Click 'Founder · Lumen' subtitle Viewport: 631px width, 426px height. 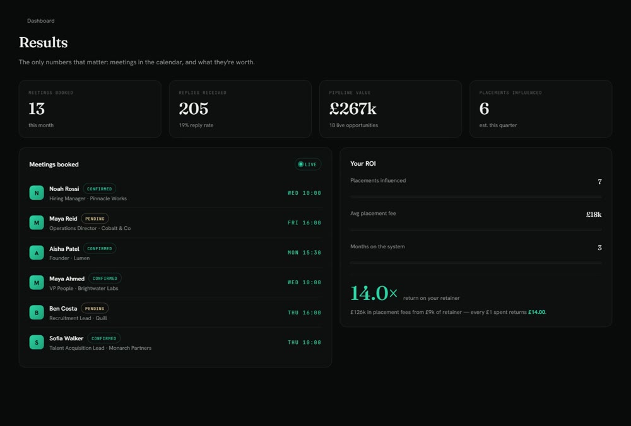tap(69, 258)
